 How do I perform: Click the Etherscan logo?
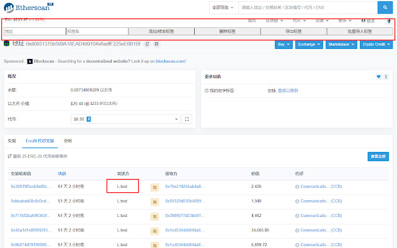[x=29, y=7]
